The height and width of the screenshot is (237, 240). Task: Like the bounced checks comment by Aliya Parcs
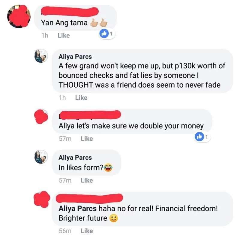(81, 98)
